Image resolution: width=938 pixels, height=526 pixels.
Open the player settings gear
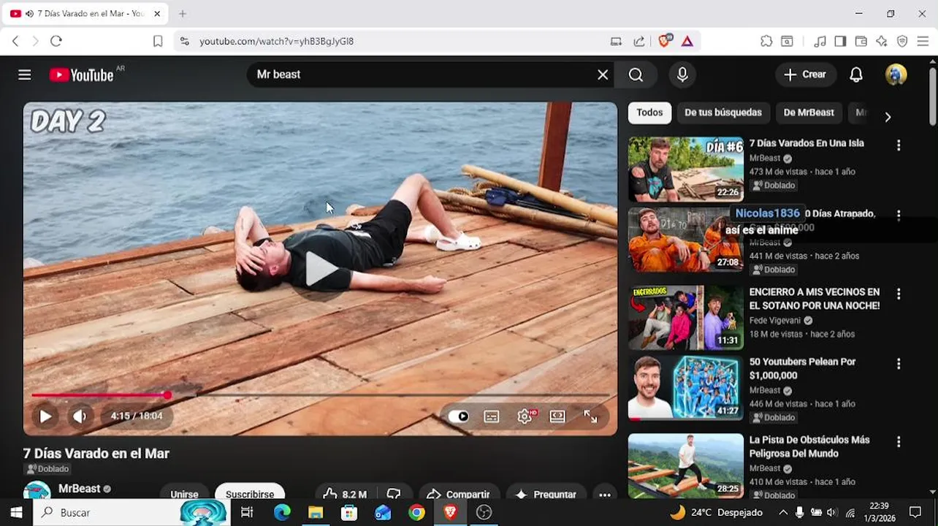pos(525,416)
